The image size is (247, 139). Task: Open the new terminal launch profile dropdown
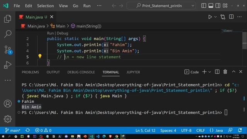210,72
